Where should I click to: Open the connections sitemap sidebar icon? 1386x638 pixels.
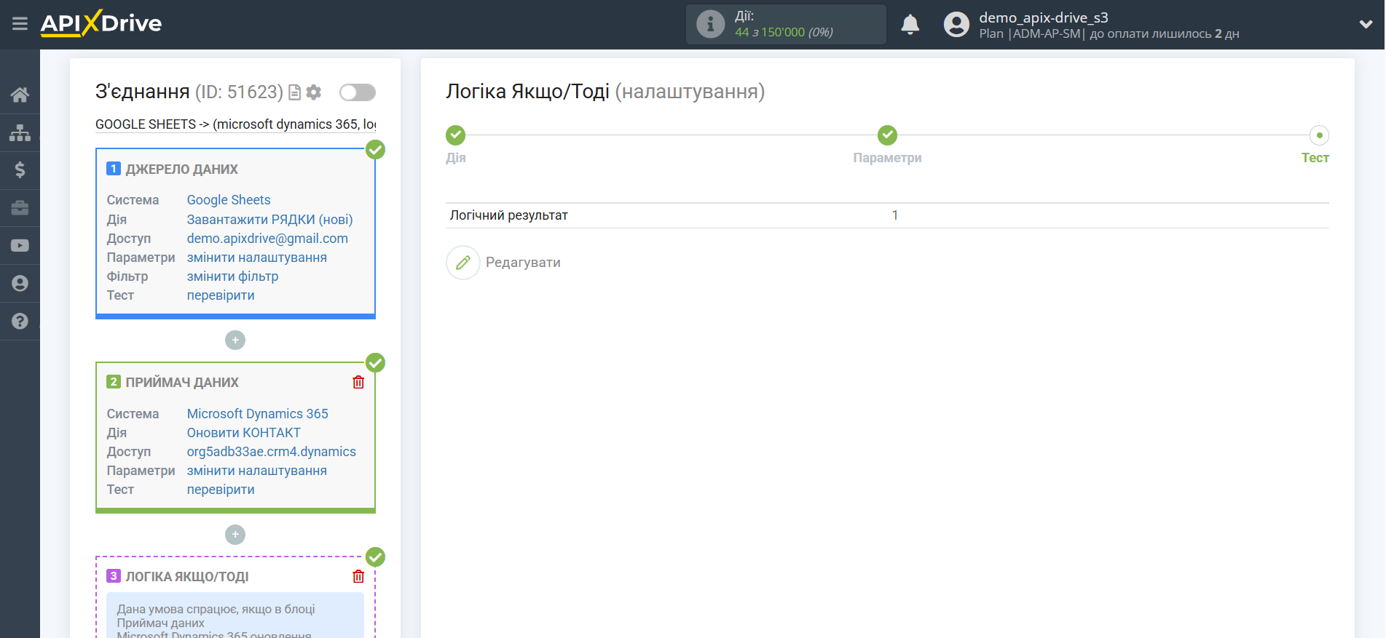[20, 132]
